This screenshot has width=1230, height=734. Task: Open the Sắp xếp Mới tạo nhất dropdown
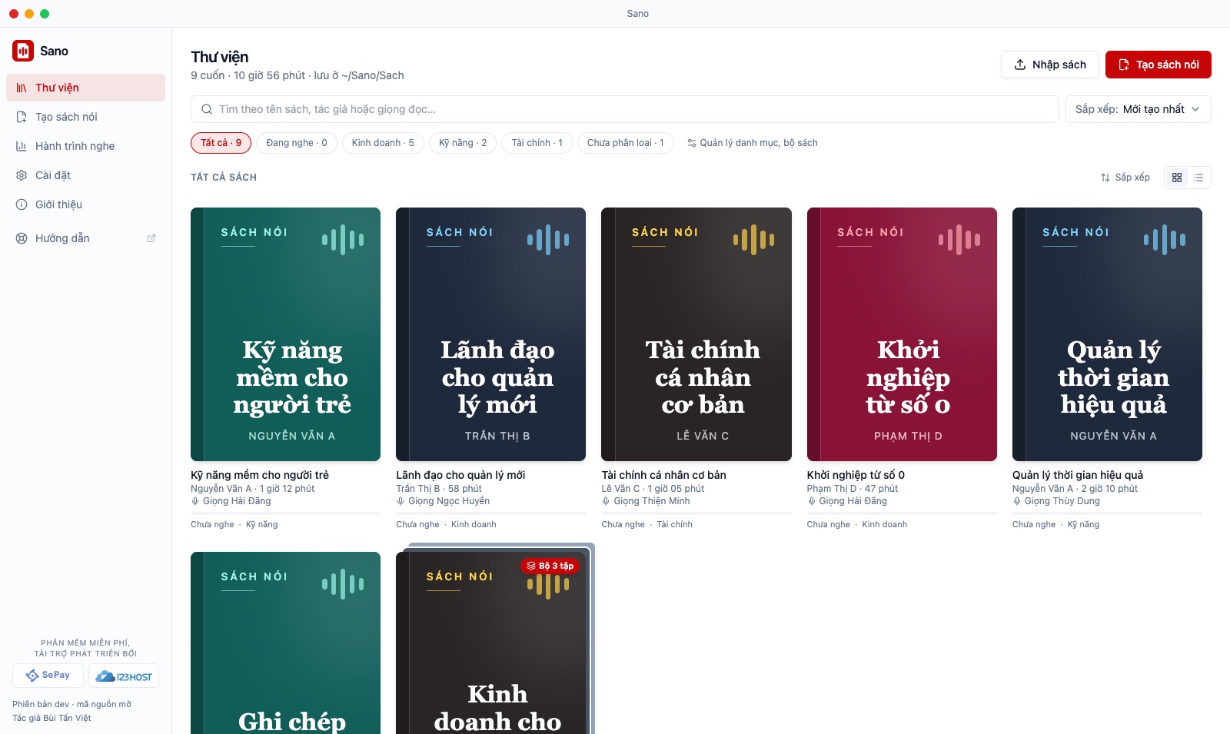click(x=1138, y=109)
